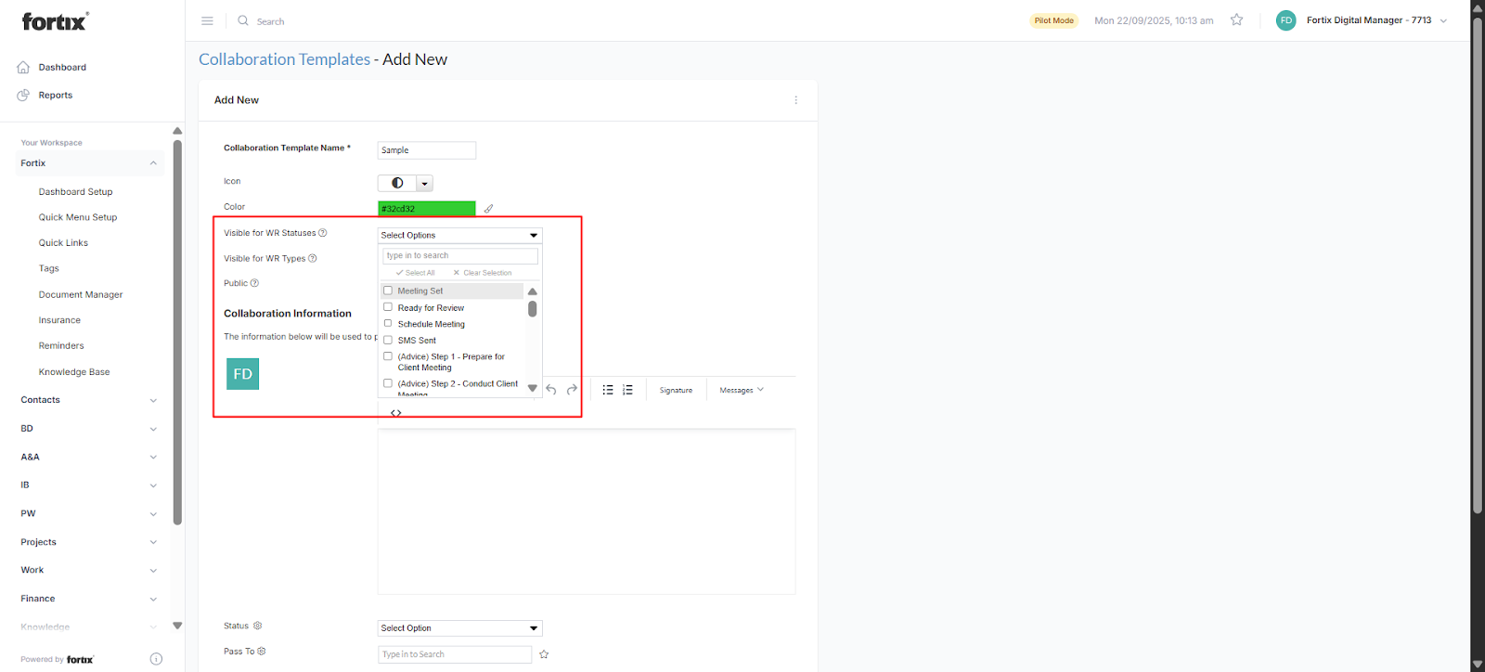This screenshot has height=672, width=1485.
Task: Click the Signature button in editor toolbar
Action: 676,390
